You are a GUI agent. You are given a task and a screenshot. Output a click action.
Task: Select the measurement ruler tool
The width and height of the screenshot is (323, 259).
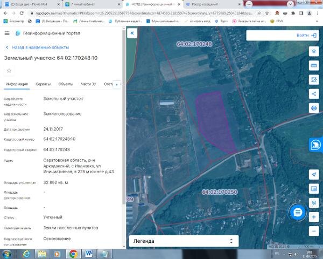click(314, 65)
